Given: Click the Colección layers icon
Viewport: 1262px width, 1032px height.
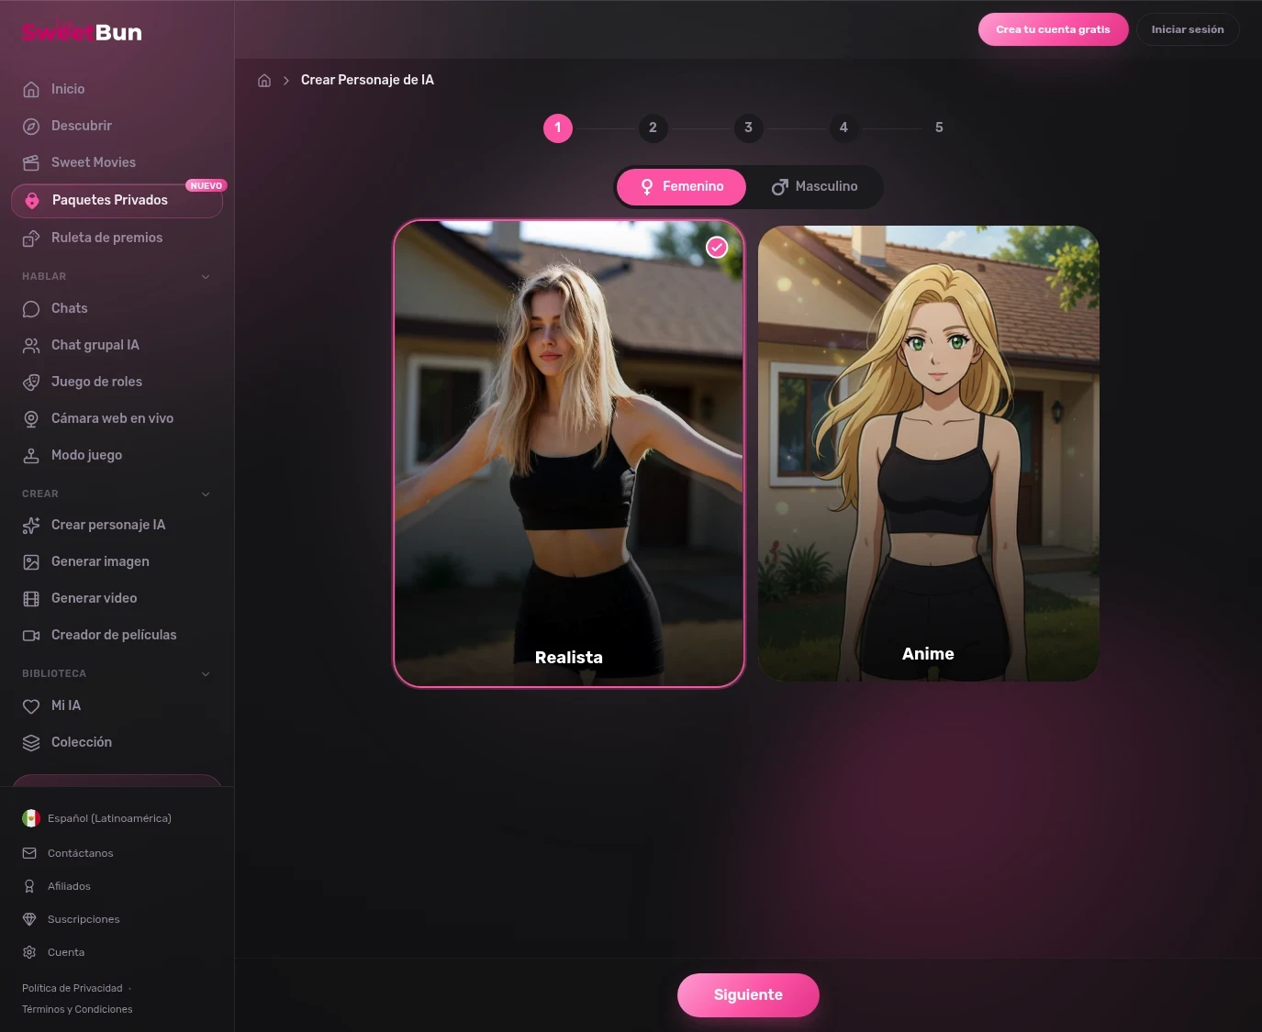Looking at the screenshot, I should 31,742.
